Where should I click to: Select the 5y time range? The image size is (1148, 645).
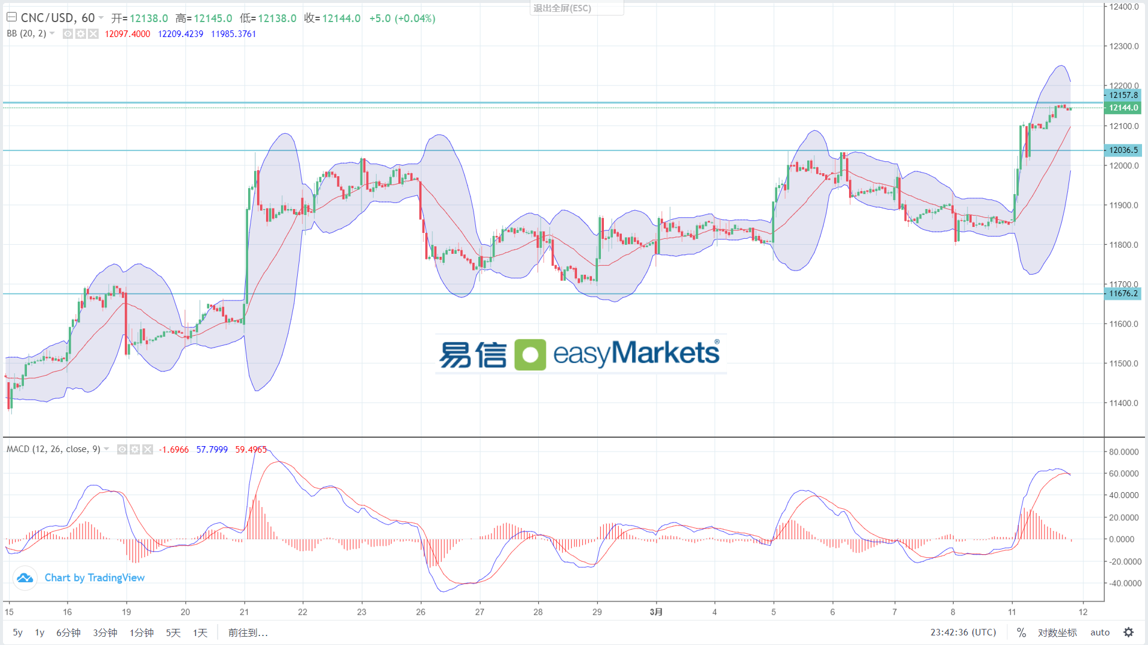coord(18,632)
